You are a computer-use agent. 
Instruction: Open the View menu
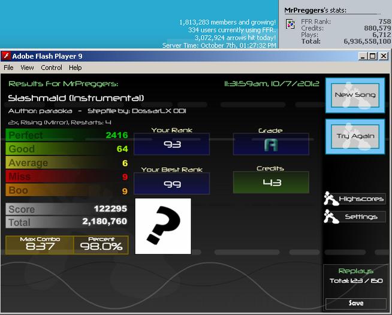click(x=27, y=68)
